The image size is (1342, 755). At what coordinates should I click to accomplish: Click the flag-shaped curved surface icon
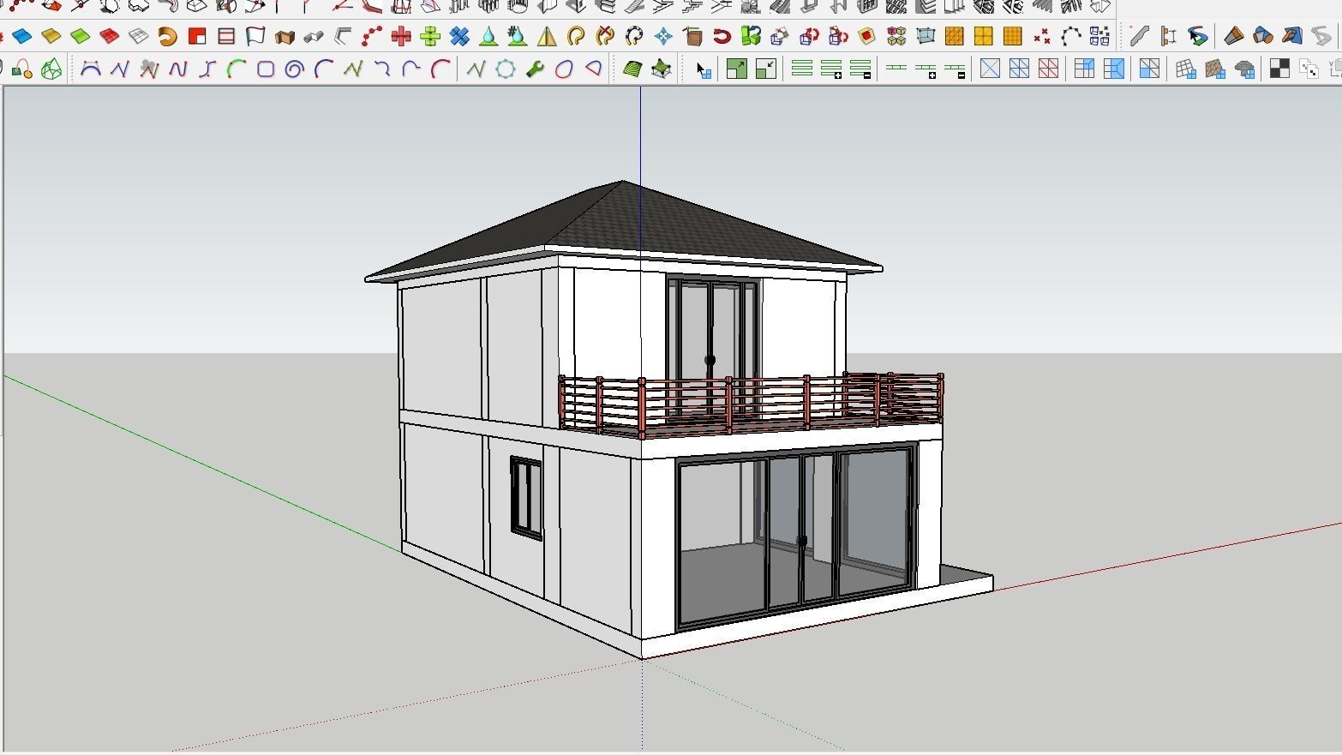pos(255,36)
